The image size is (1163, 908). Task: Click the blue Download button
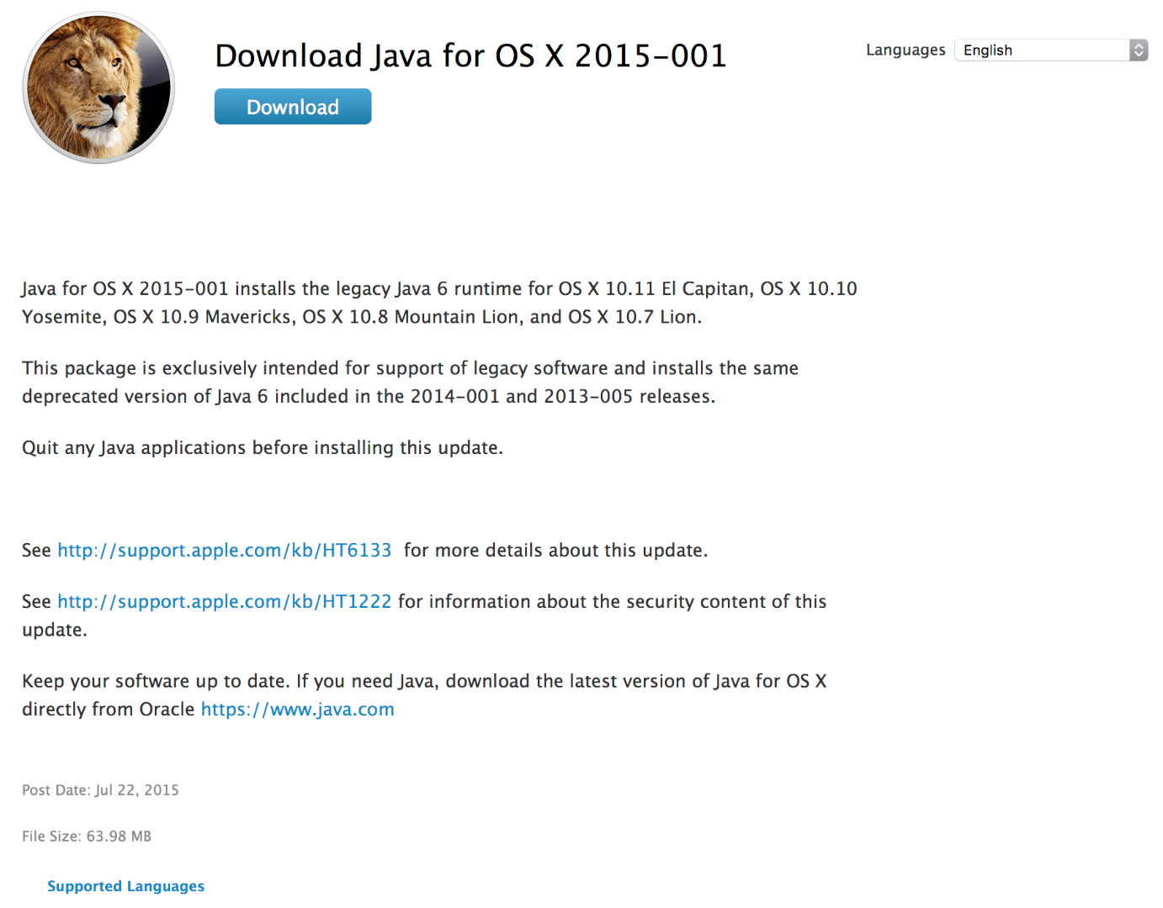tap(293, 107)
